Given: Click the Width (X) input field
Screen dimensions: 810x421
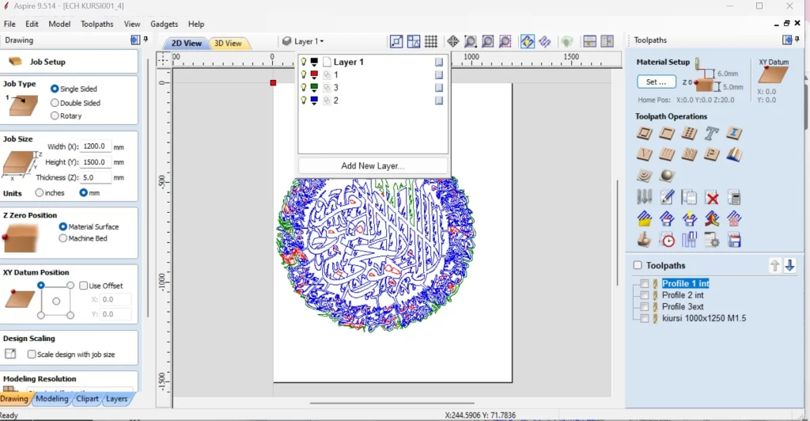Looking at the screenshot, I should pyautogui.click(x=96, y=146).
